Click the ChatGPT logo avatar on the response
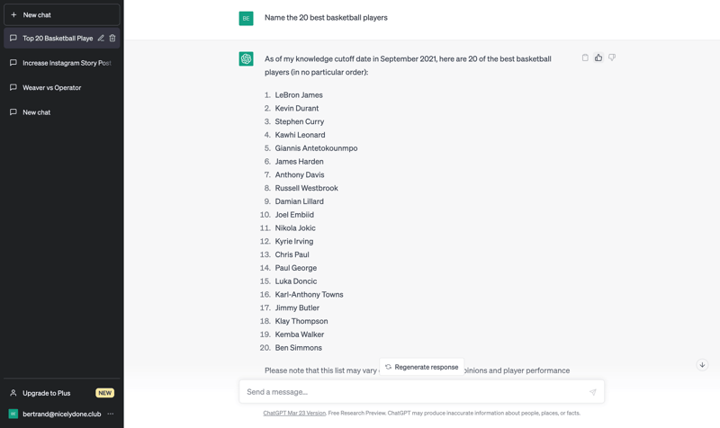The image size is (720, 428). 246,59
